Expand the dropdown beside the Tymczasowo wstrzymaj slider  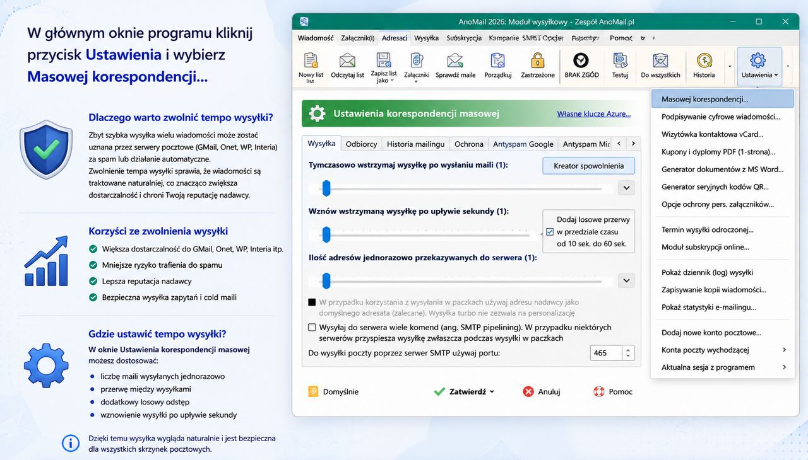click(x=626, y=187)
